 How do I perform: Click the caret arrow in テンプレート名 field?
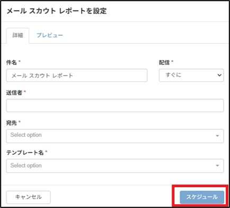point(217,165)
